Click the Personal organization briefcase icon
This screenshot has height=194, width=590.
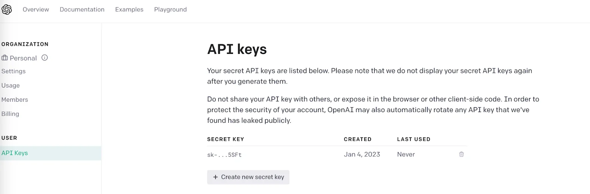point(5,58)
